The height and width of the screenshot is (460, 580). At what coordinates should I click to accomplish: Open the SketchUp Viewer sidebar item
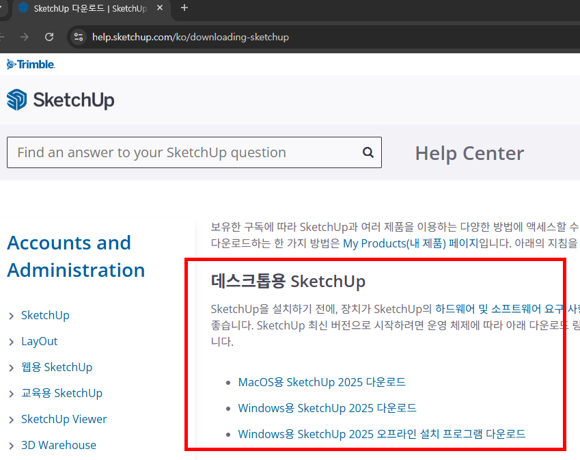point(64,419)
